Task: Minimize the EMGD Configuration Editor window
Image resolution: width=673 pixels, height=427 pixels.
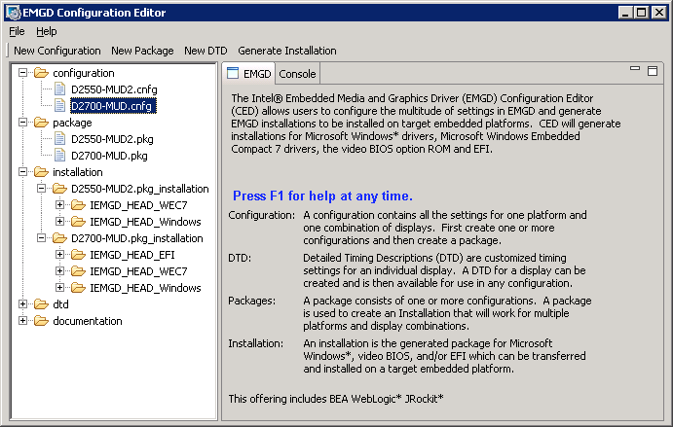Action: (625, 13)
